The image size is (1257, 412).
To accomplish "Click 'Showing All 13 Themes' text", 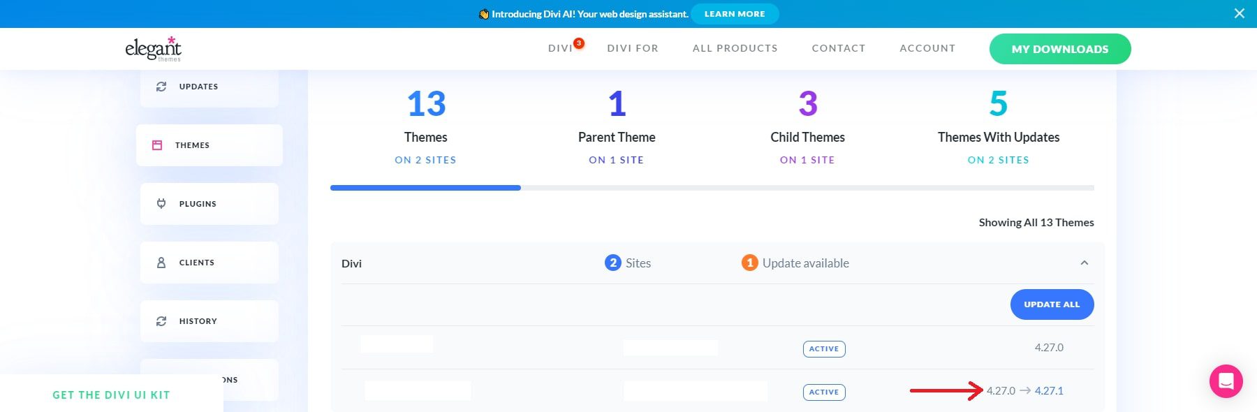I will 1036,223.
